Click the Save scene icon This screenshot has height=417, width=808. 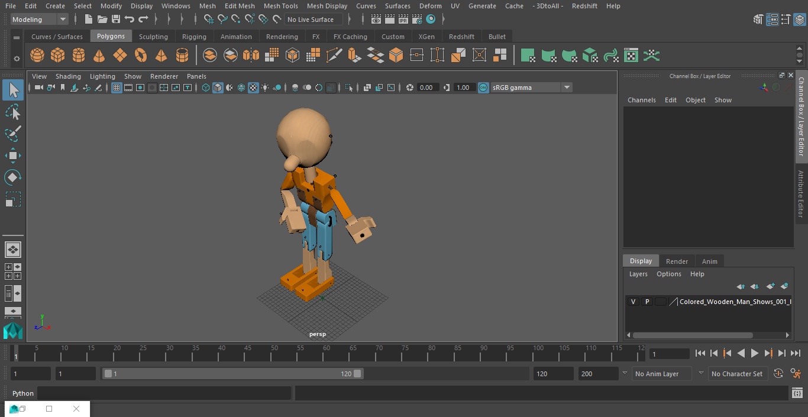pyautogui.click(x=116, y=20)
